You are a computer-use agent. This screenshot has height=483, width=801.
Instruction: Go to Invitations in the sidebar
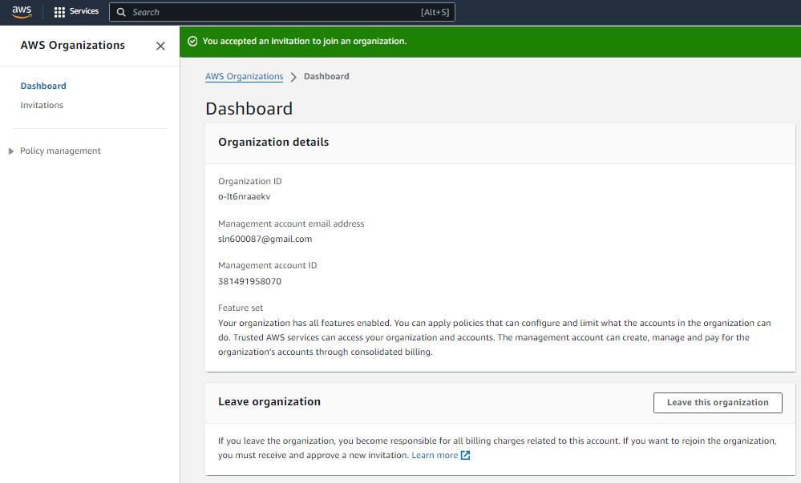pyautogui.click(x=42, y=105)
